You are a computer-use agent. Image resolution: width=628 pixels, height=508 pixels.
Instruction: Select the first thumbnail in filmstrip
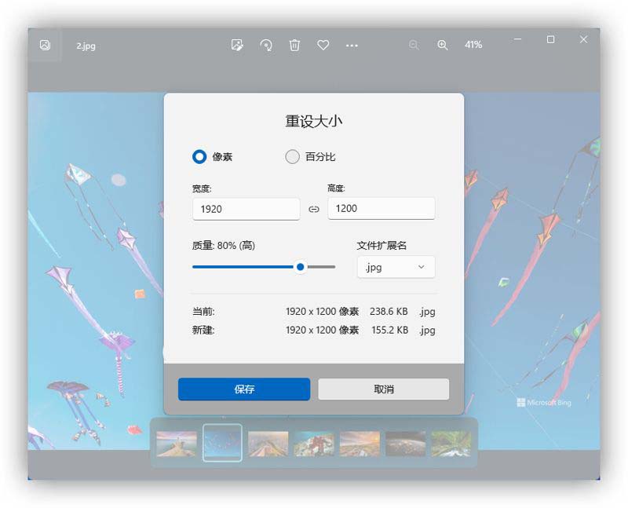click(x=177, y=444)
